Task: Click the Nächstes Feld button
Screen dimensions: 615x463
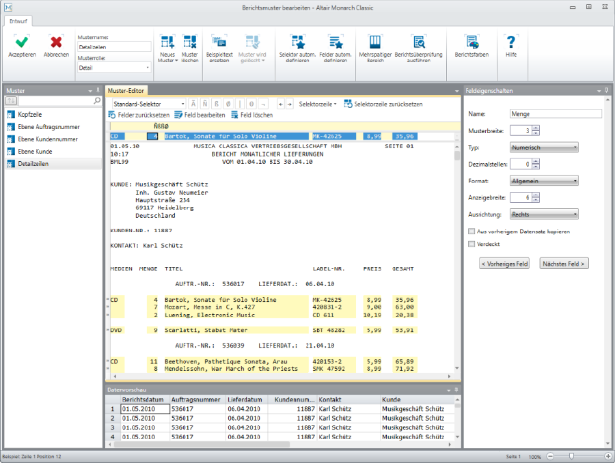Action: click(564, 264)
